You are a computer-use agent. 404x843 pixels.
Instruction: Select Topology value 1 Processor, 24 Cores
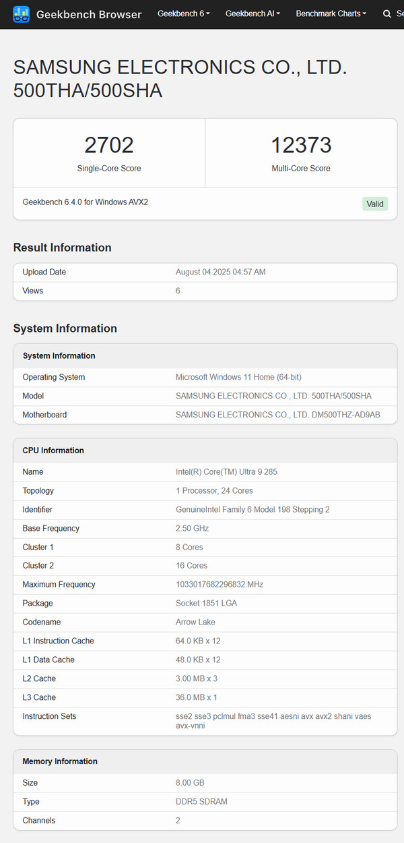tap(215, 491)
